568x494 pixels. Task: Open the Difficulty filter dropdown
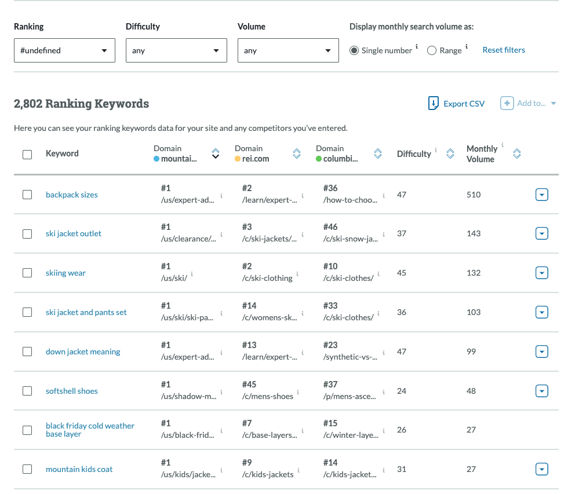point(176,50)
